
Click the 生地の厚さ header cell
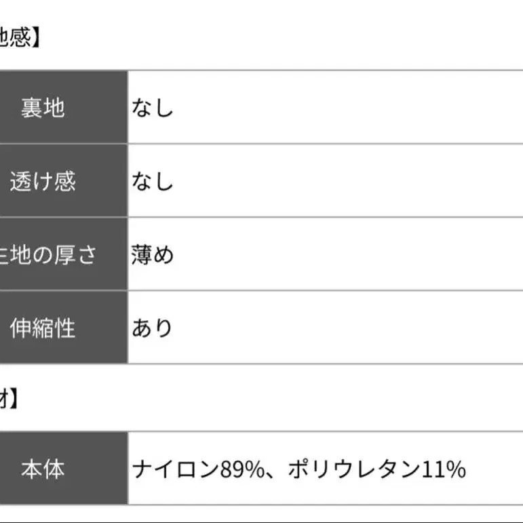[47, 255]
